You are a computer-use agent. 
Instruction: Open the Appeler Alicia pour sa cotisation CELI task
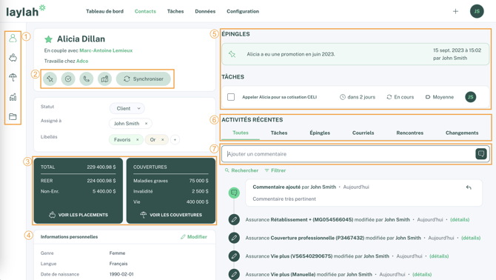point(279,97)
